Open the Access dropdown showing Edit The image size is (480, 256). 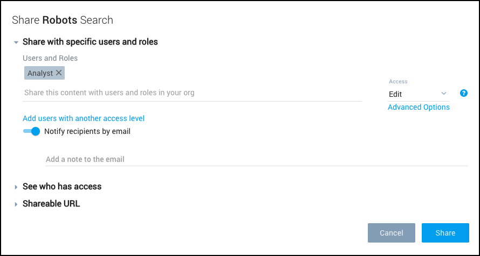[x=419, y=94]
